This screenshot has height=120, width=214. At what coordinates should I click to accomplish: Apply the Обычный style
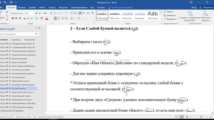coord(102,16)
